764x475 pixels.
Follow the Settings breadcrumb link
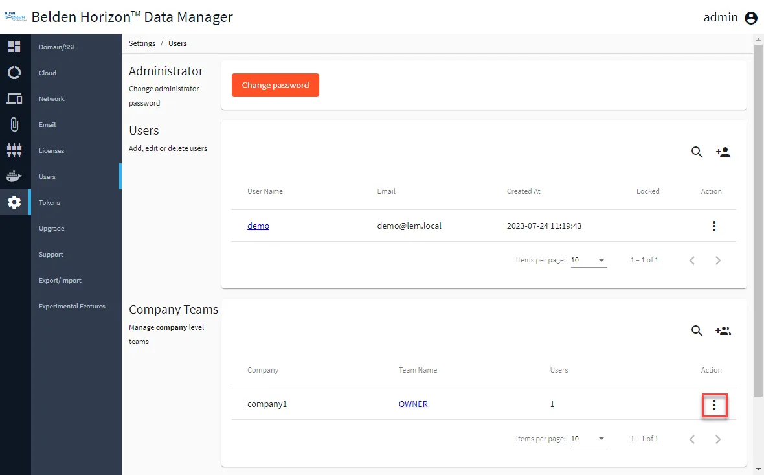pos(142,43)
